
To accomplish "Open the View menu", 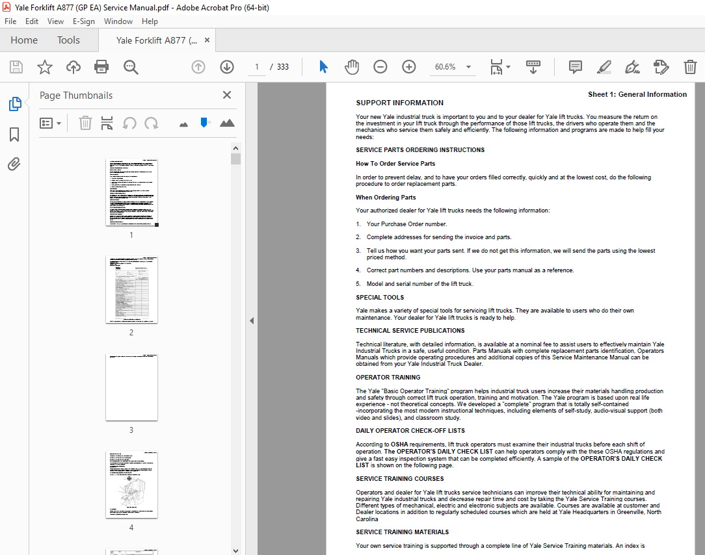I will pos(55,21).
